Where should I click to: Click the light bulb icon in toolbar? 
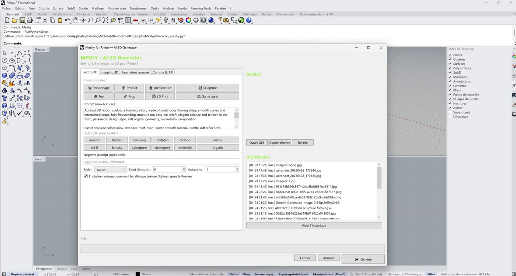point(166,21)
